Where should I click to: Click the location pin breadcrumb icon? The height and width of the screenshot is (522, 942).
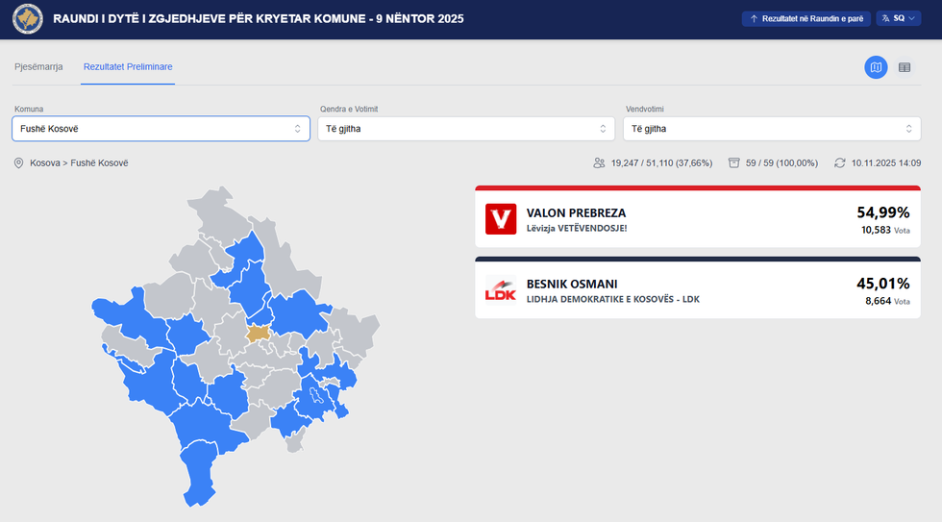point(18,163)
